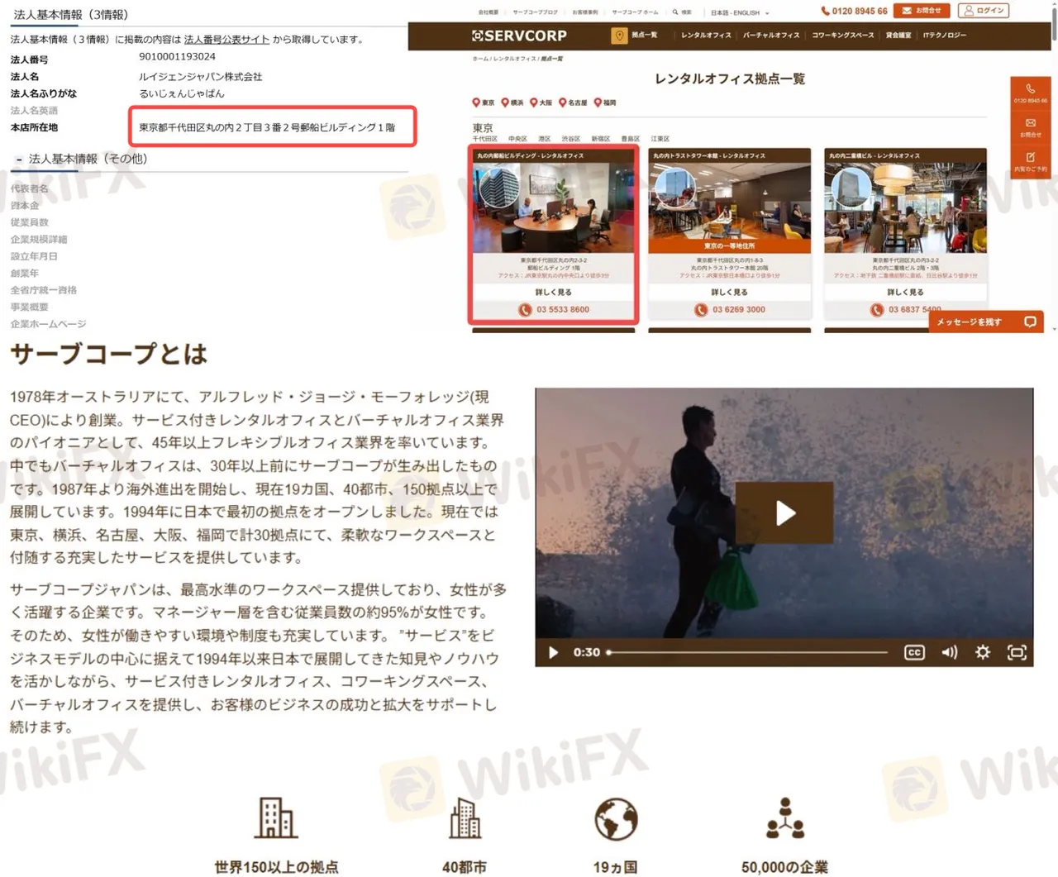Click the skyscraper icon above 40都市
The height and width of the screenshot is (877, 1058).
point(465,818)
